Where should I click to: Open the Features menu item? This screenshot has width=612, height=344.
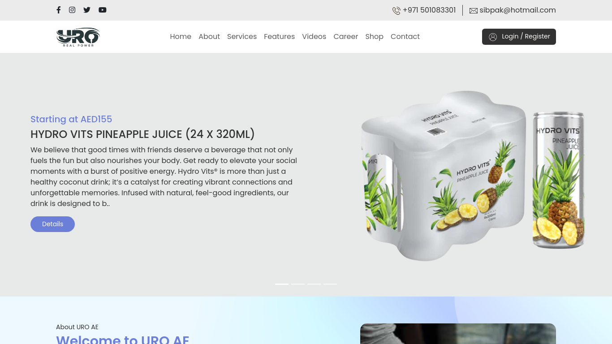279,36
